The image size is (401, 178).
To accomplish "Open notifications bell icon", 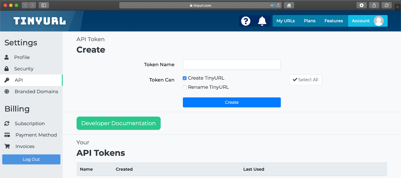I will pyautogui.click(x=262, y=21).
